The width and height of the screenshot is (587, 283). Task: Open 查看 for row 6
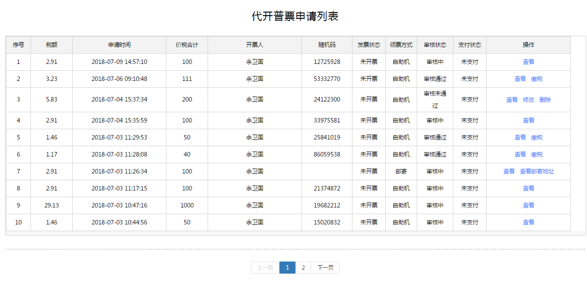pos(520,154)
